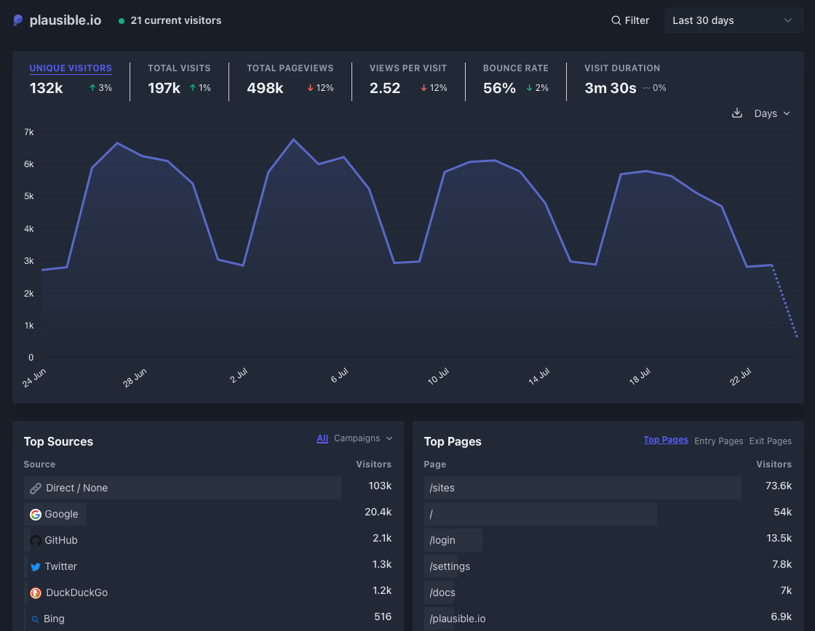Expand the Days interval dropdown
Viewport: 815px width, 631px height.
[x=772, y=113]
